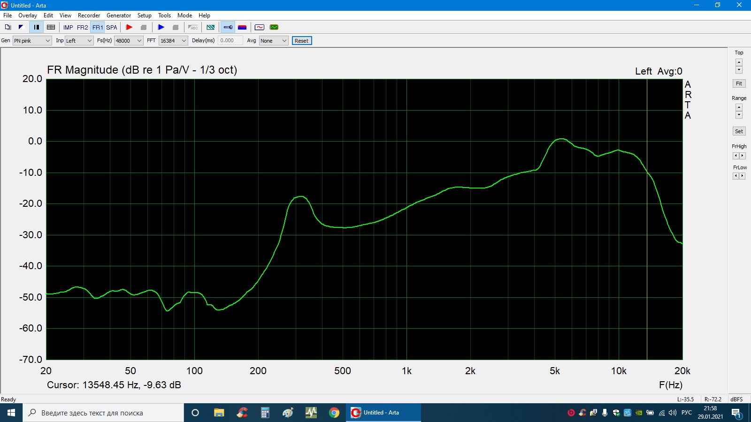Click the Reset button

pos(302,41)
